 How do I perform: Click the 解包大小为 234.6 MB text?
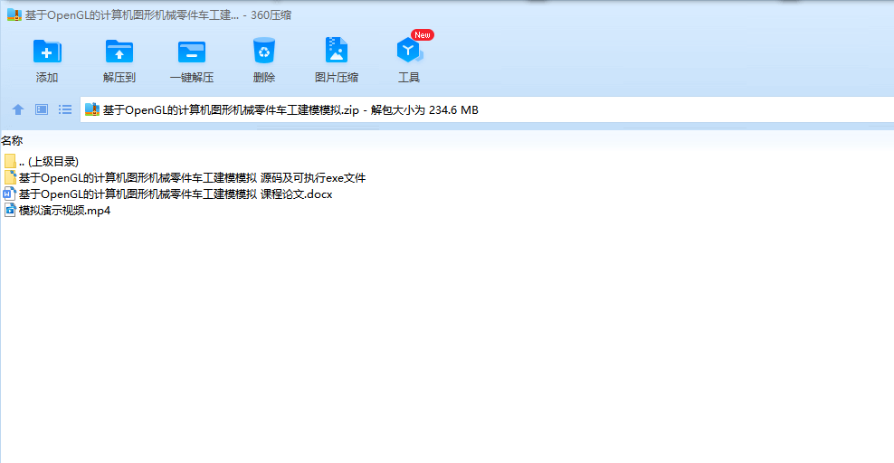pyautogui.click(x=424, y=110)
